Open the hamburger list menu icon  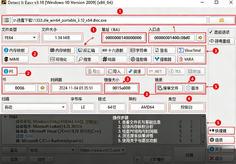[x=6, y=20]
